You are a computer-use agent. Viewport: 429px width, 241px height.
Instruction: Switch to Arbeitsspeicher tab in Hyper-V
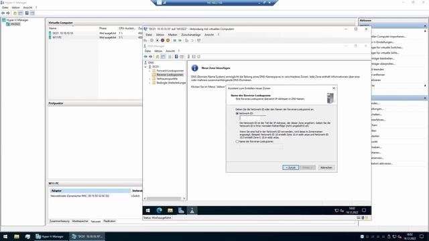pos(80,222)
